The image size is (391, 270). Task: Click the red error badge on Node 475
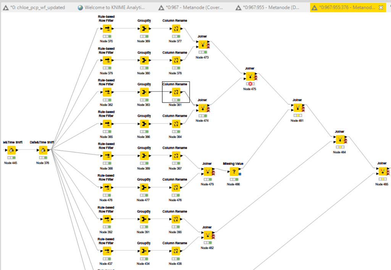pyautogui.click(x=250, y=84)
